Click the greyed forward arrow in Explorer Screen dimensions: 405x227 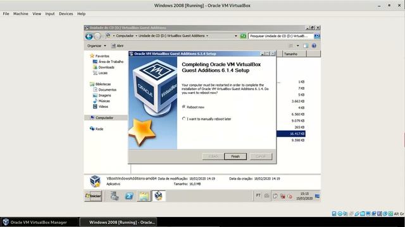pos(97,37)
